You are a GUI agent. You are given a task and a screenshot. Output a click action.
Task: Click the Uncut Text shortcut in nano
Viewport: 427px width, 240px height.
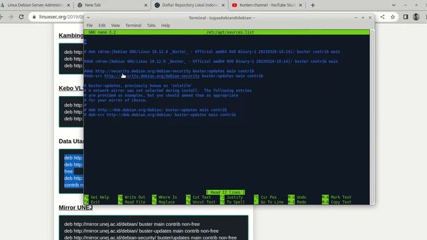pyautogui.click(x=201, y=202)
